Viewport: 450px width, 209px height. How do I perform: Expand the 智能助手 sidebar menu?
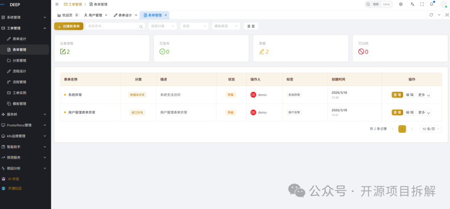[x=25, y=147]
